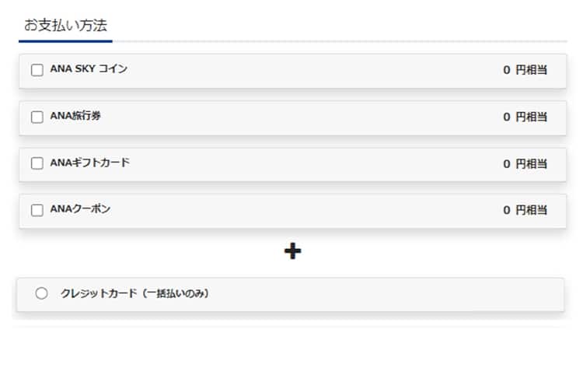Click the black plus icon

(292, 251)
